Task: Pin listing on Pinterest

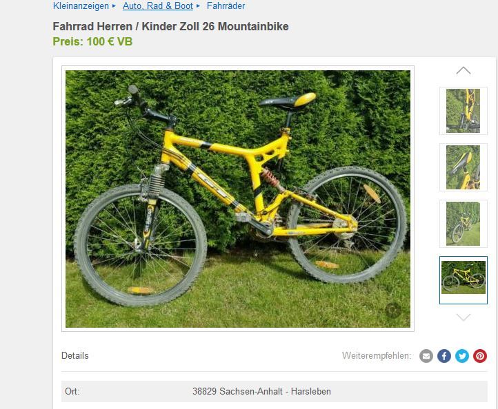Action: tap(480, 356)
